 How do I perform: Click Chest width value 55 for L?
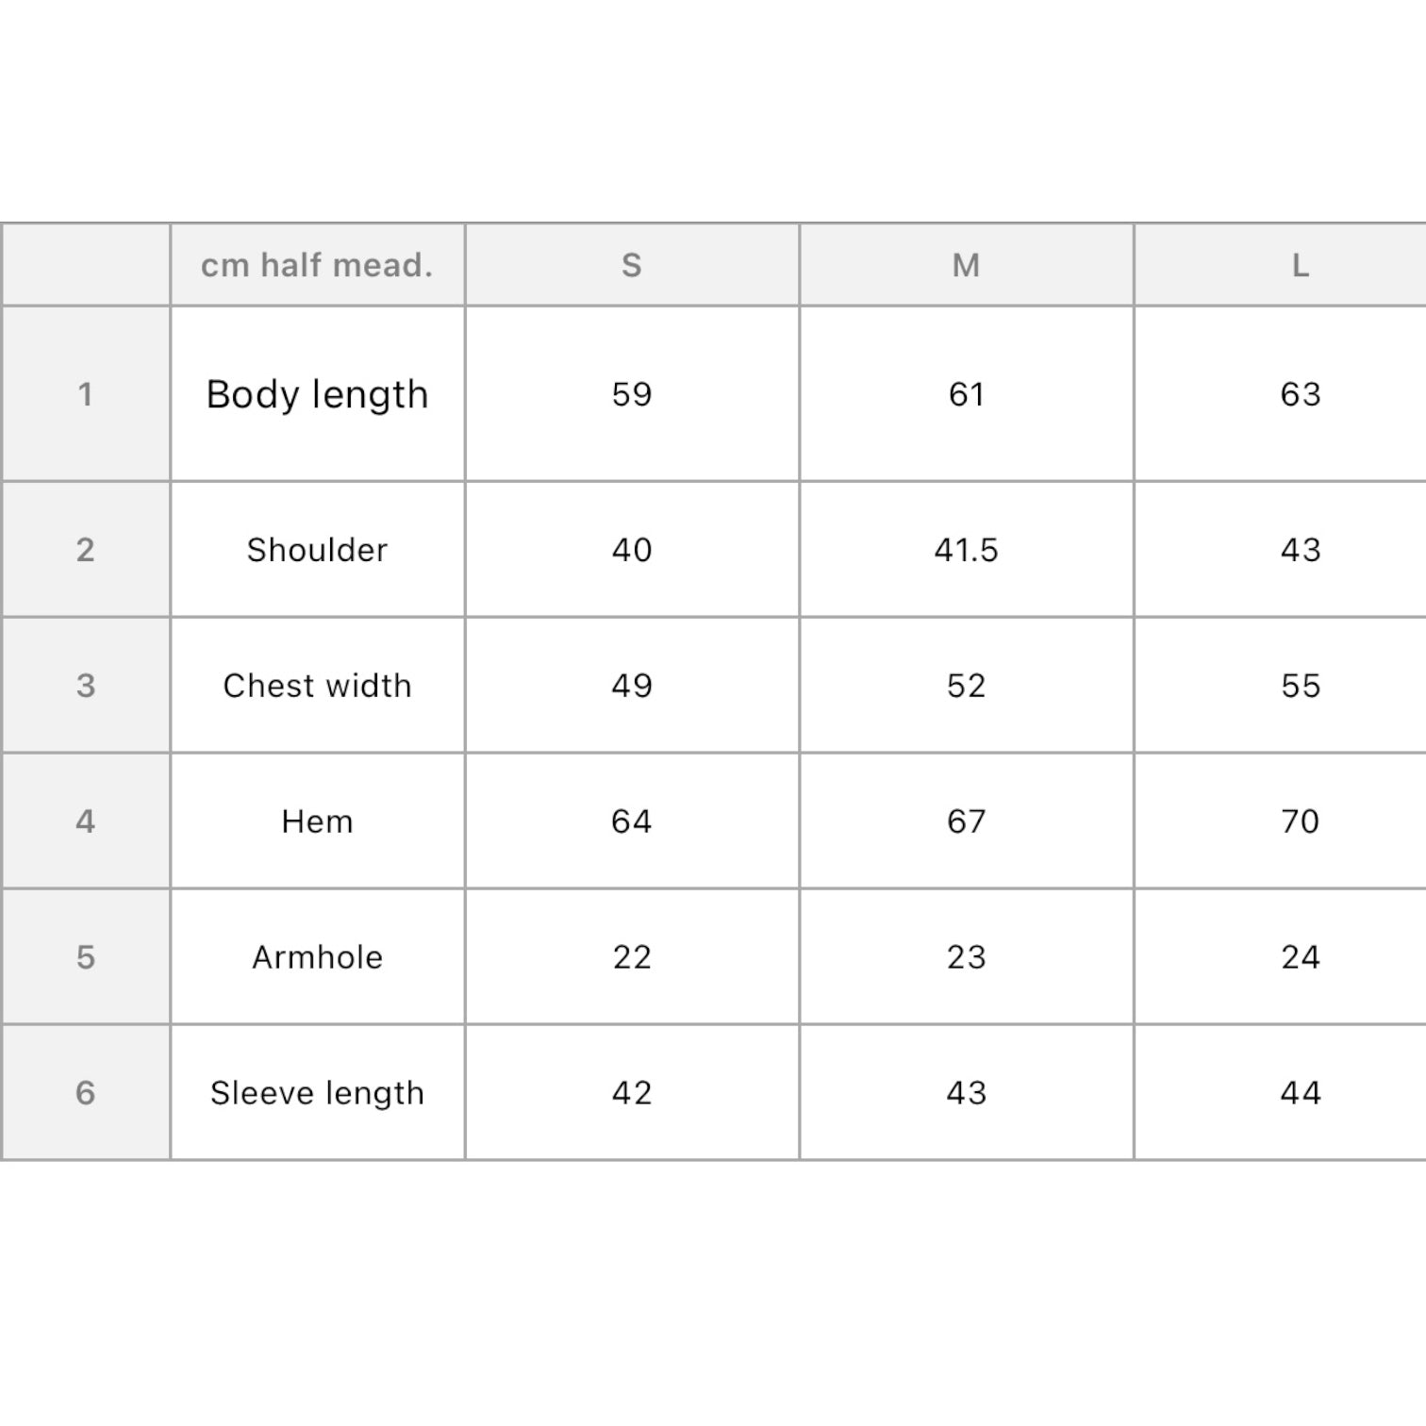pyautogui.click(x=1300, y=686)
